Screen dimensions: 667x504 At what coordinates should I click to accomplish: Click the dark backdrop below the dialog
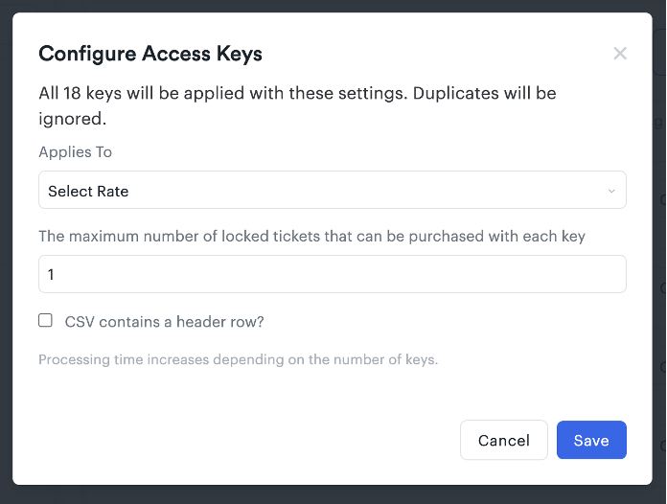(332, 494)
